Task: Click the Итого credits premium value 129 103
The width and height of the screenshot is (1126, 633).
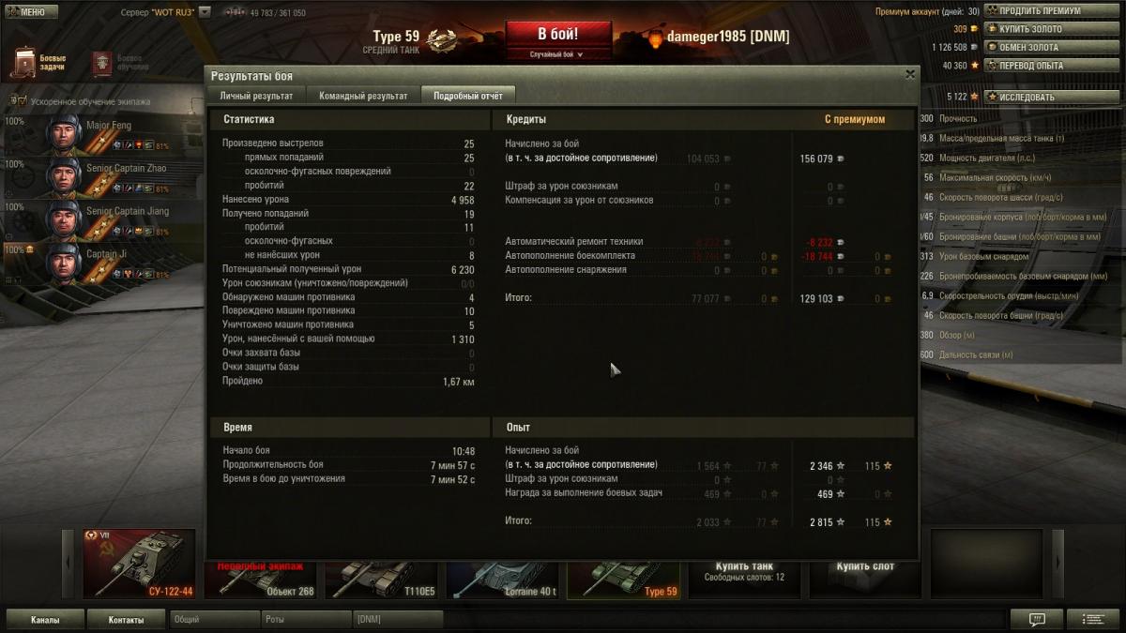Action: [x=815, y=298]
